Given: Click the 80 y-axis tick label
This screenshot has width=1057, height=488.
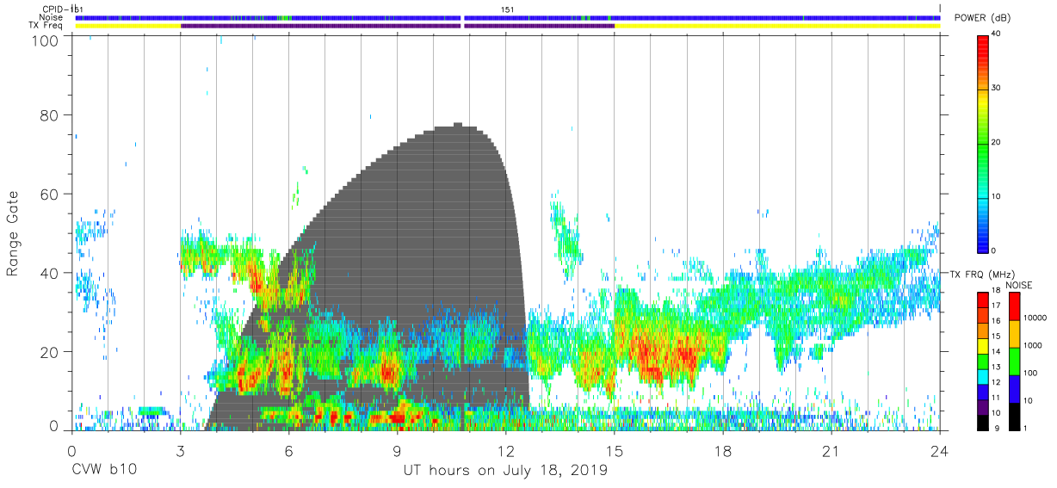Looking at the screenshot, I should pyautogui.click(x=49, y=115).
